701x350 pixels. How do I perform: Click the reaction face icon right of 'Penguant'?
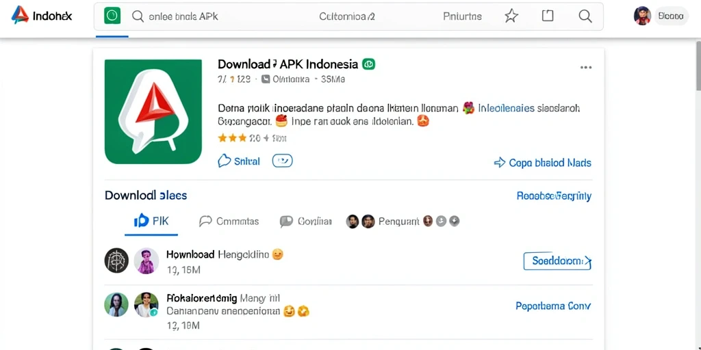(x=428, y=221)
